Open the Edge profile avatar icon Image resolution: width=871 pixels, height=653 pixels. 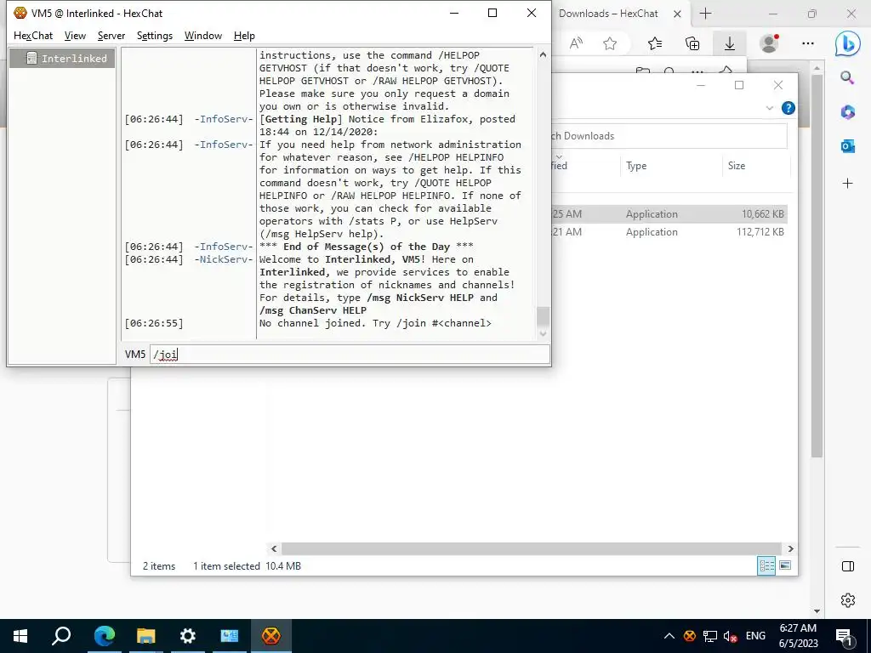point(769,43)
